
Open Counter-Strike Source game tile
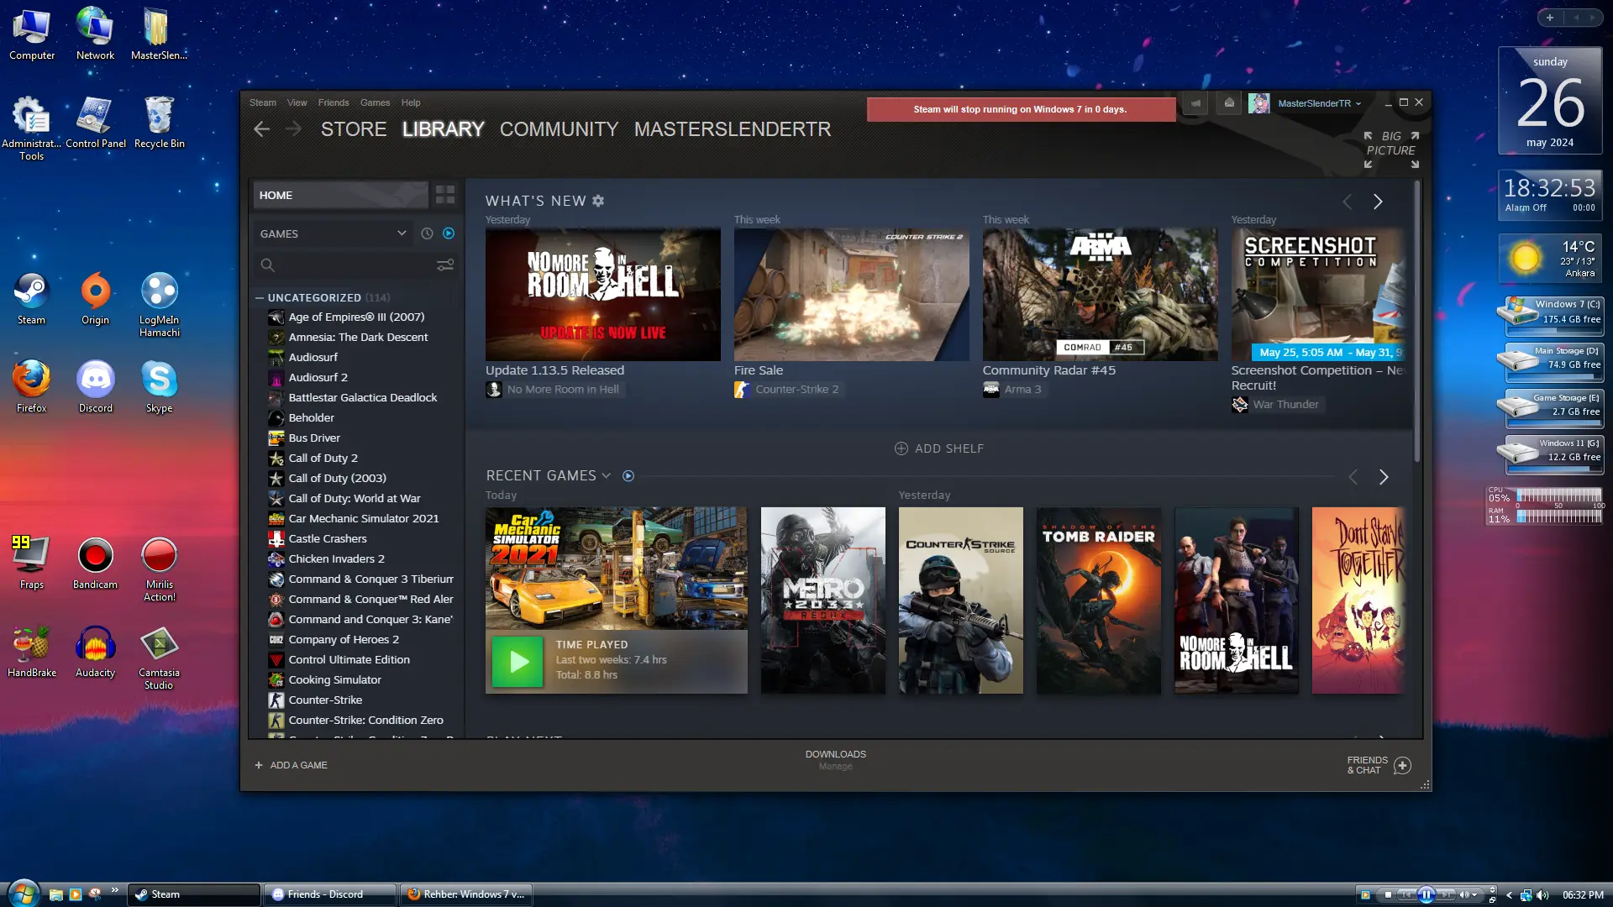960,600
